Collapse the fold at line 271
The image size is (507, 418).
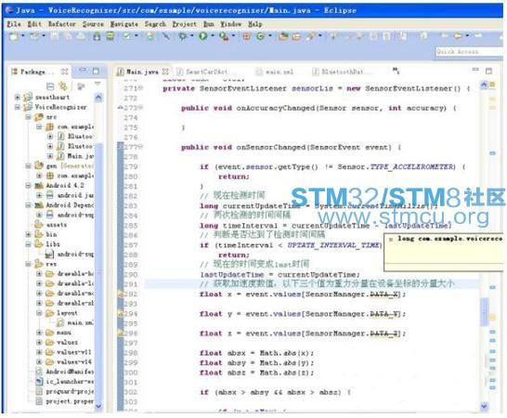point(141,88)
